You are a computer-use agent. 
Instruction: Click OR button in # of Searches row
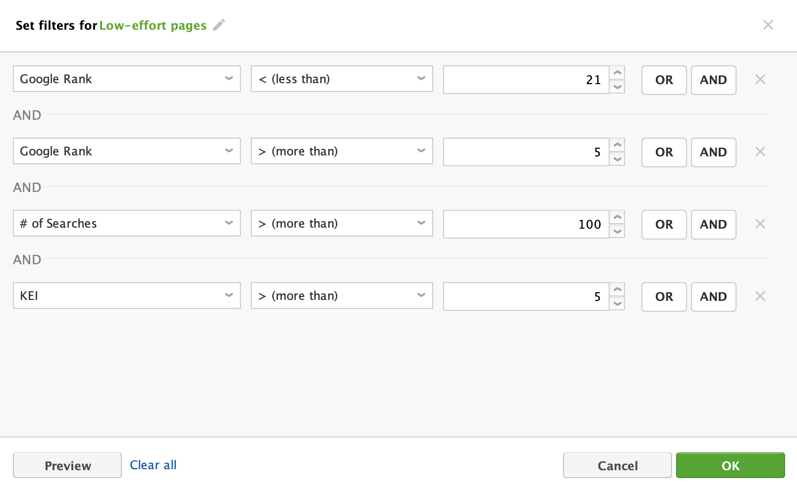[x=664, y=225]
